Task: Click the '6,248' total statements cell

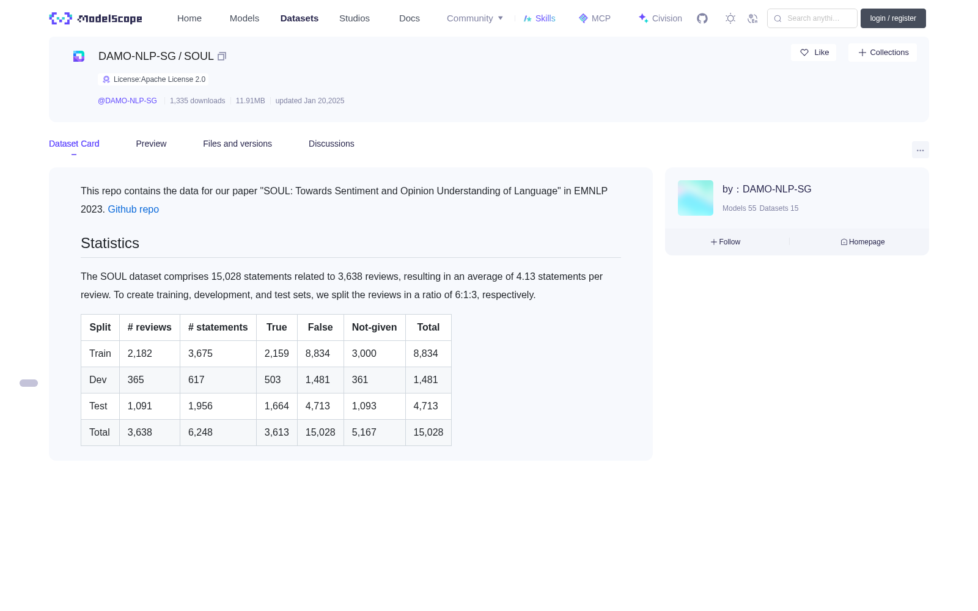Action: (x=218, y=433)
